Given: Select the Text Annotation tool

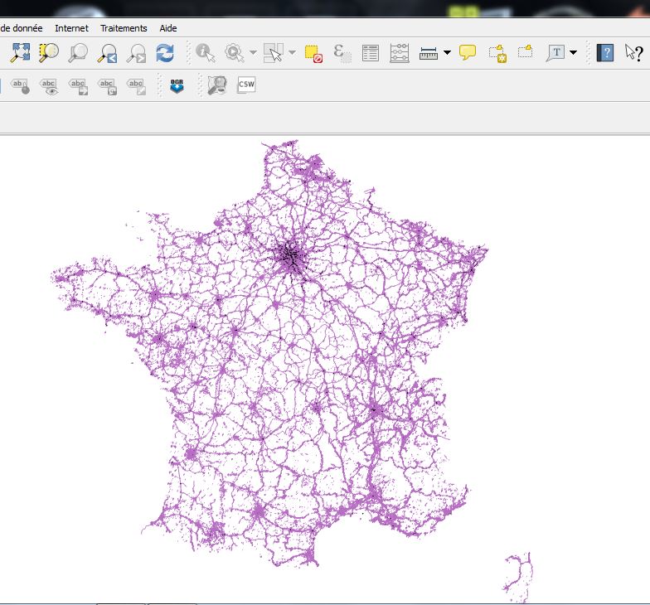Looking at the screenshot, I should [x=555, y=53].
